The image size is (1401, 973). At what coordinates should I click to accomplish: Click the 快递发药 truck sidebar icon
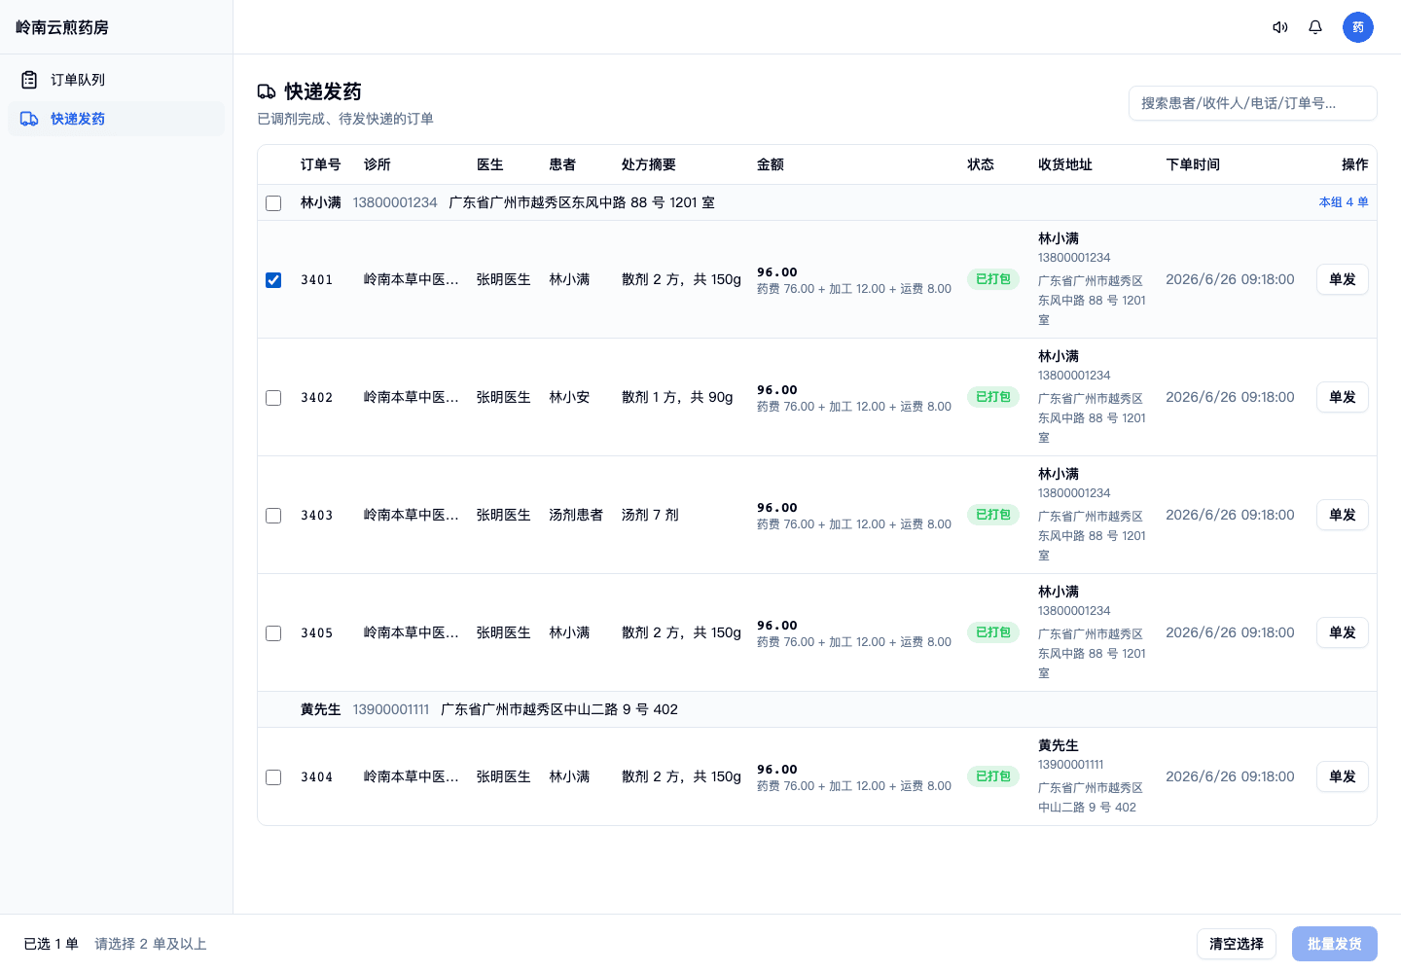(x=29, y=119)
